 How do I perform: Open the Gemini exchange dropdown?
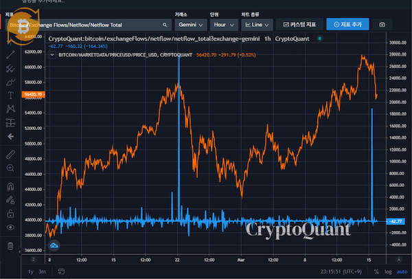pos(191,25)
